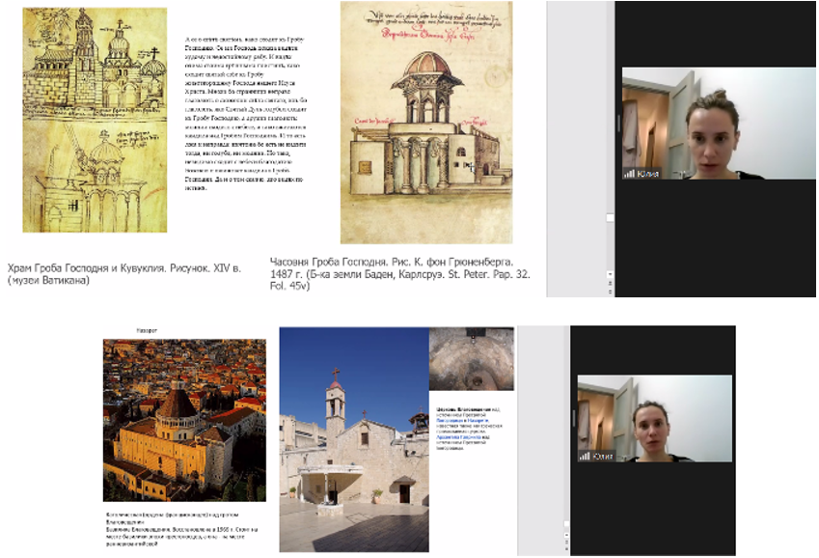Click the Юлия name label in the lower video
This screenshot has width=819, height=558.
tap(603, 456)
